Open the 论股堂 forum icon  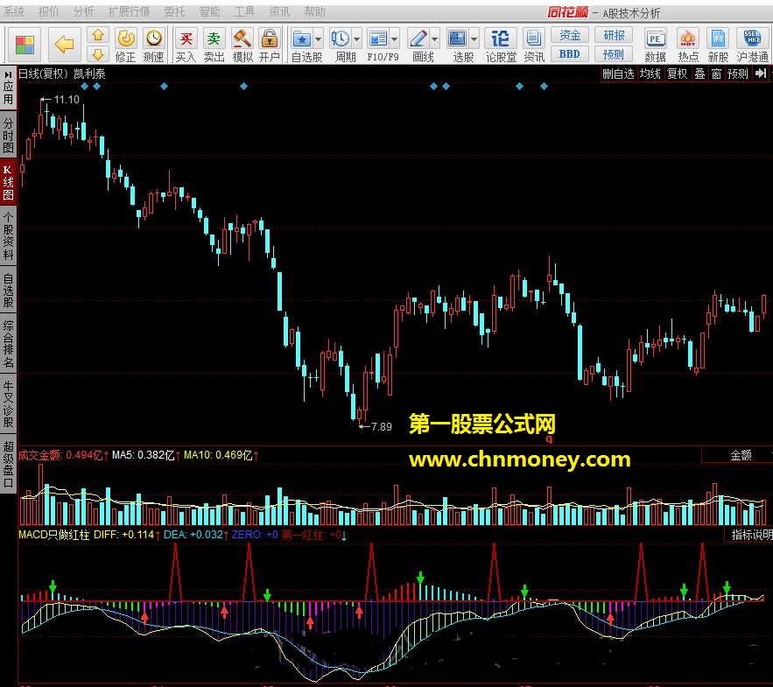point(501,39)
